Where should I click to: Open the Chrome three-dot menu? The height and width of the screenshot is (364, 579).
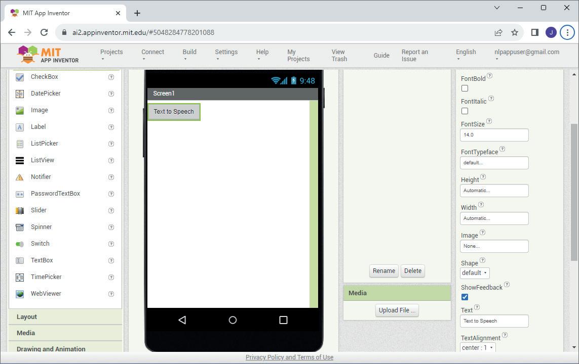click(x=567, y=32)
